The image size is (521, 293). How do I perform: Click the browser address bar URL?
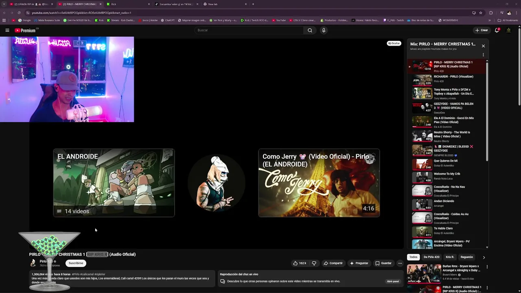pyautogui.click(x=81, y=13)
